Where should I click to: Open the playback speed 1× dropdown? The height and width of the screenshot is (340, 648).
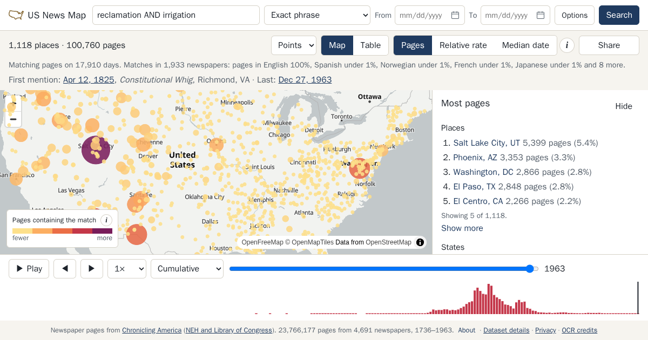[x=127, y=269]
